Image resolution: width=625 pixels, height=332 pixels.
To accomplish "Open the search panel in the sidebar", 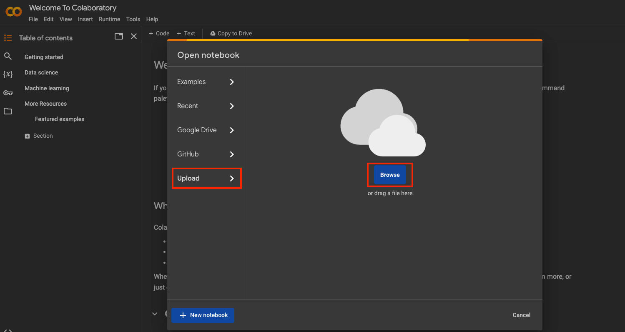I will [x=8, y=56].
